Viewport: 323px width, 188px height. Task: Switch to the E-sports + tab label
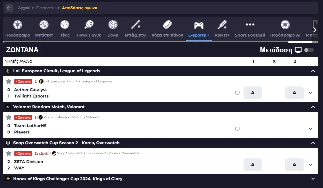[199, 35]
